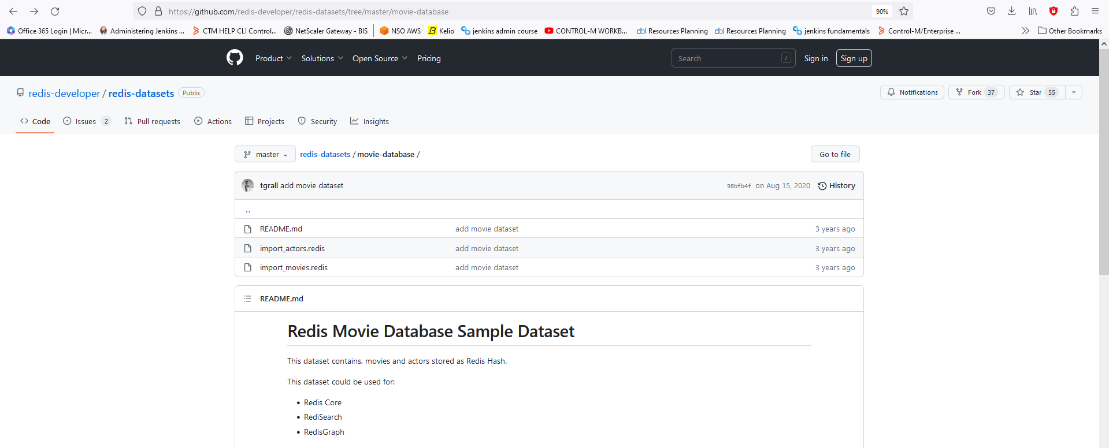Screen dimensions: 1109x448
Task: Expand the master branch selector
Action: (265, 154)
